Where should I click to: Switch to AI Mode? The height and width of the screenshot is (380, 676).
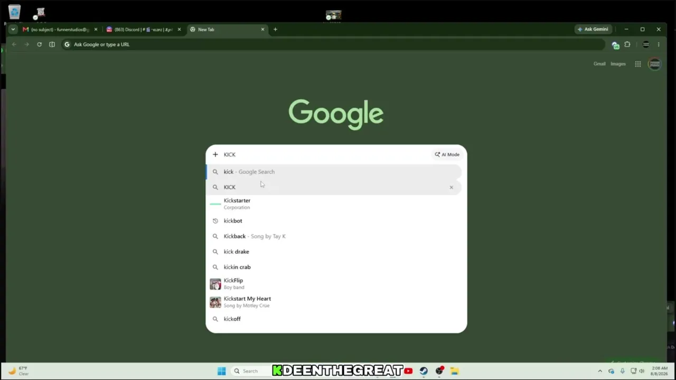(x=447, y=155)
